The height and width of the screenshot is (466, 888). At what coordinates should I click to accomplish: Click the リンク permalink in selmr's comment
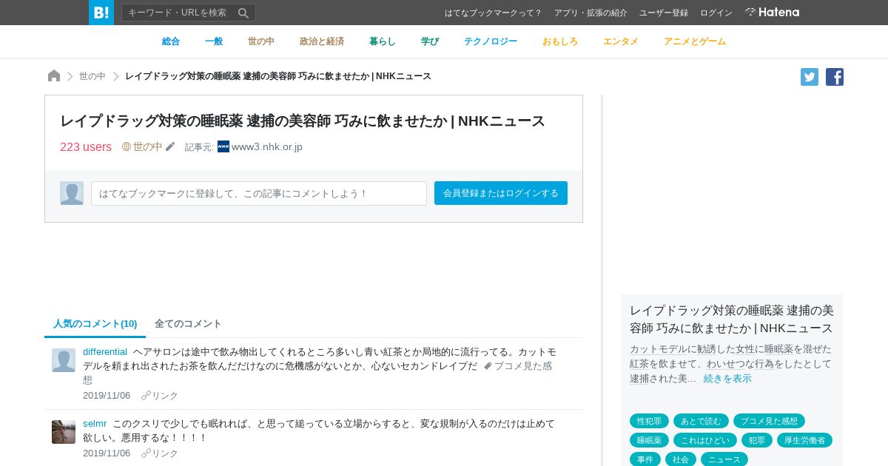point(160,453)
